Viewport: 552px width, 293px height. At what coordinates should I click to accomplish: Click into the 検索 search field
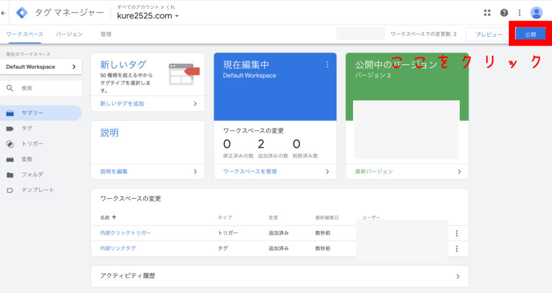point(41,88)
